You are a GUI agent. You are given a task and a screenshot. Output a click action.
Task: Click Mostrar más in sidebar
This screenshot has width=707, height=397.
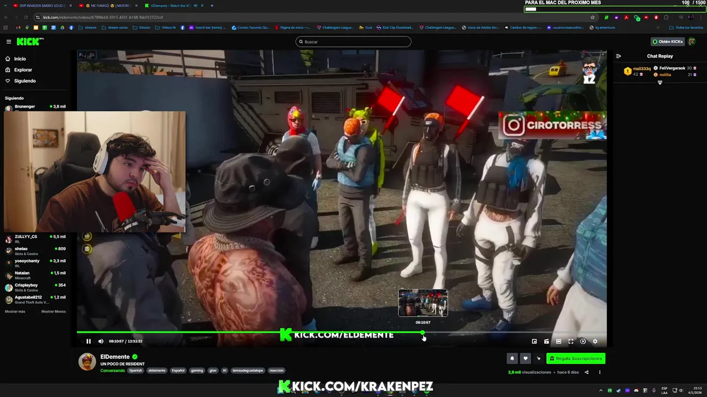pyautogui.click(x=15, y=312)
